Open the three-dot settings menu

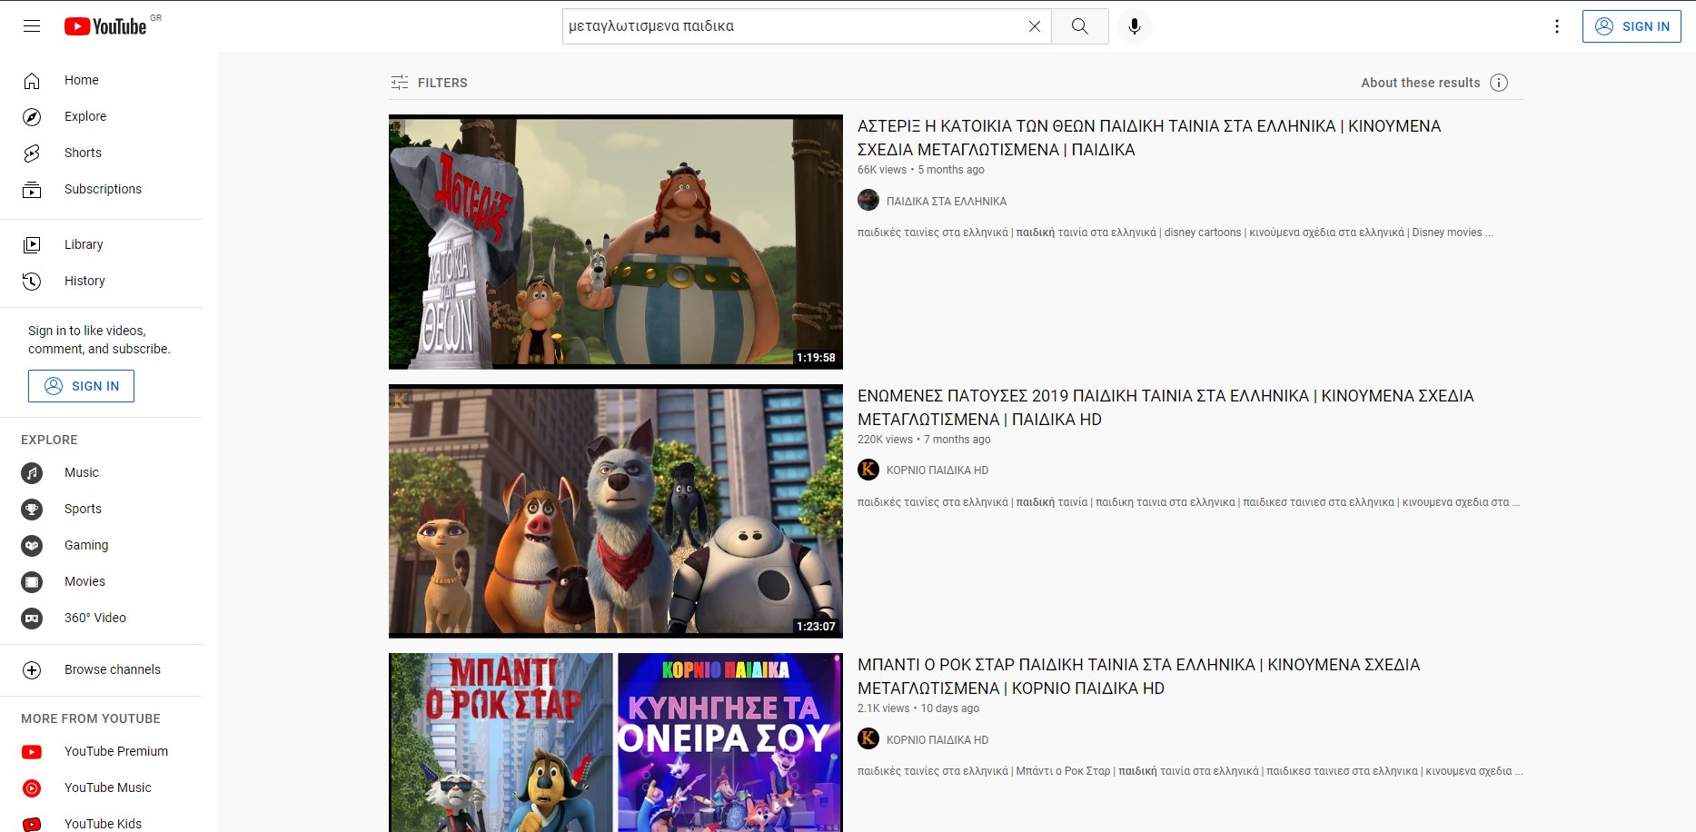1556,26
